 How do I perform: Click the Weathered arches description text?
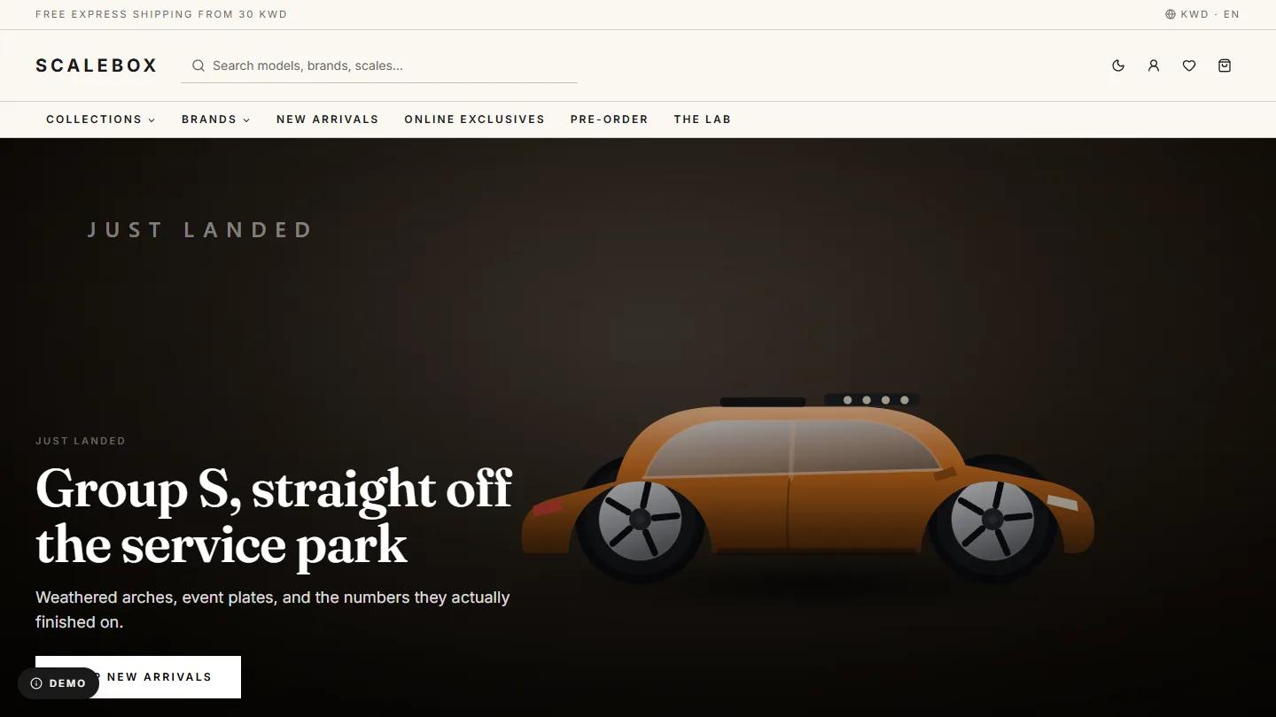pyautogui.click(x=273, y=610)
